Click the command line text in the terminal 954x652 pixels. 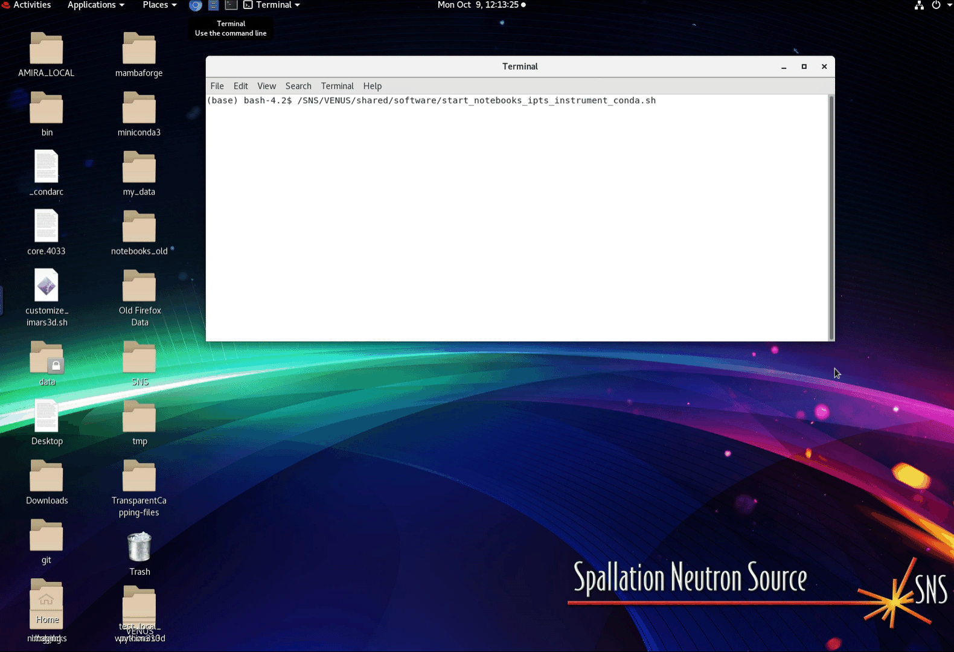476,101
